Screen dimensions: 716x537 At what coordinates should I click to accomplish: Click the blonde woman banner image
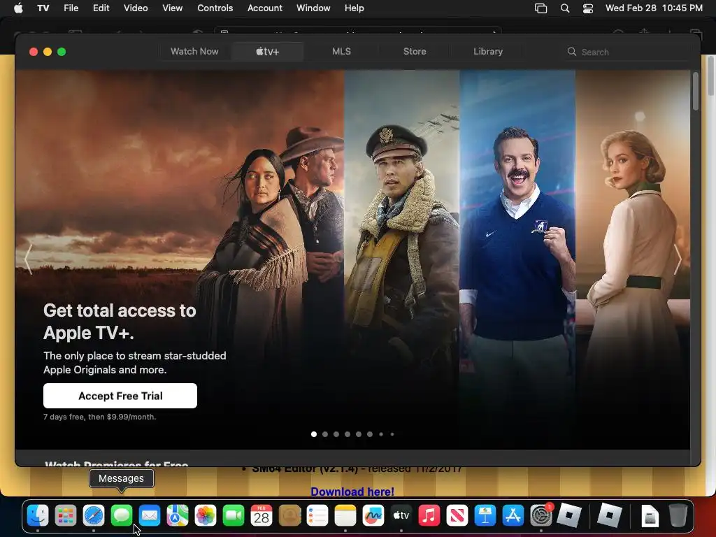point(633,259)
